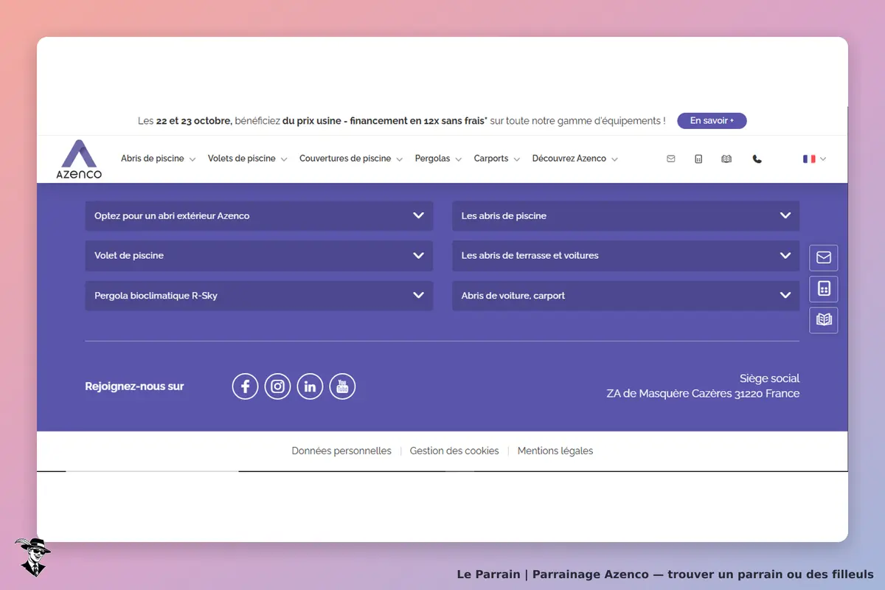
Task: Expand 'Abris de voiture, carport' section
Action: [625, 296]
